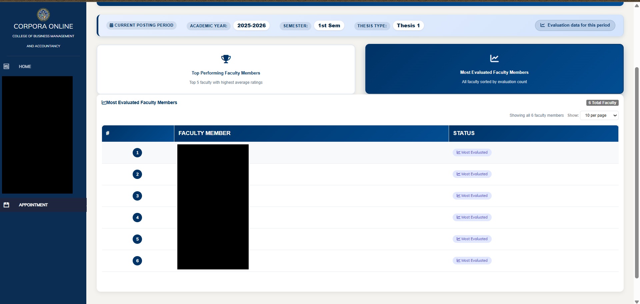This screenshot has width=640, height=304.
Task: Click Evaluation data for this period button
Action: point(575,25)
